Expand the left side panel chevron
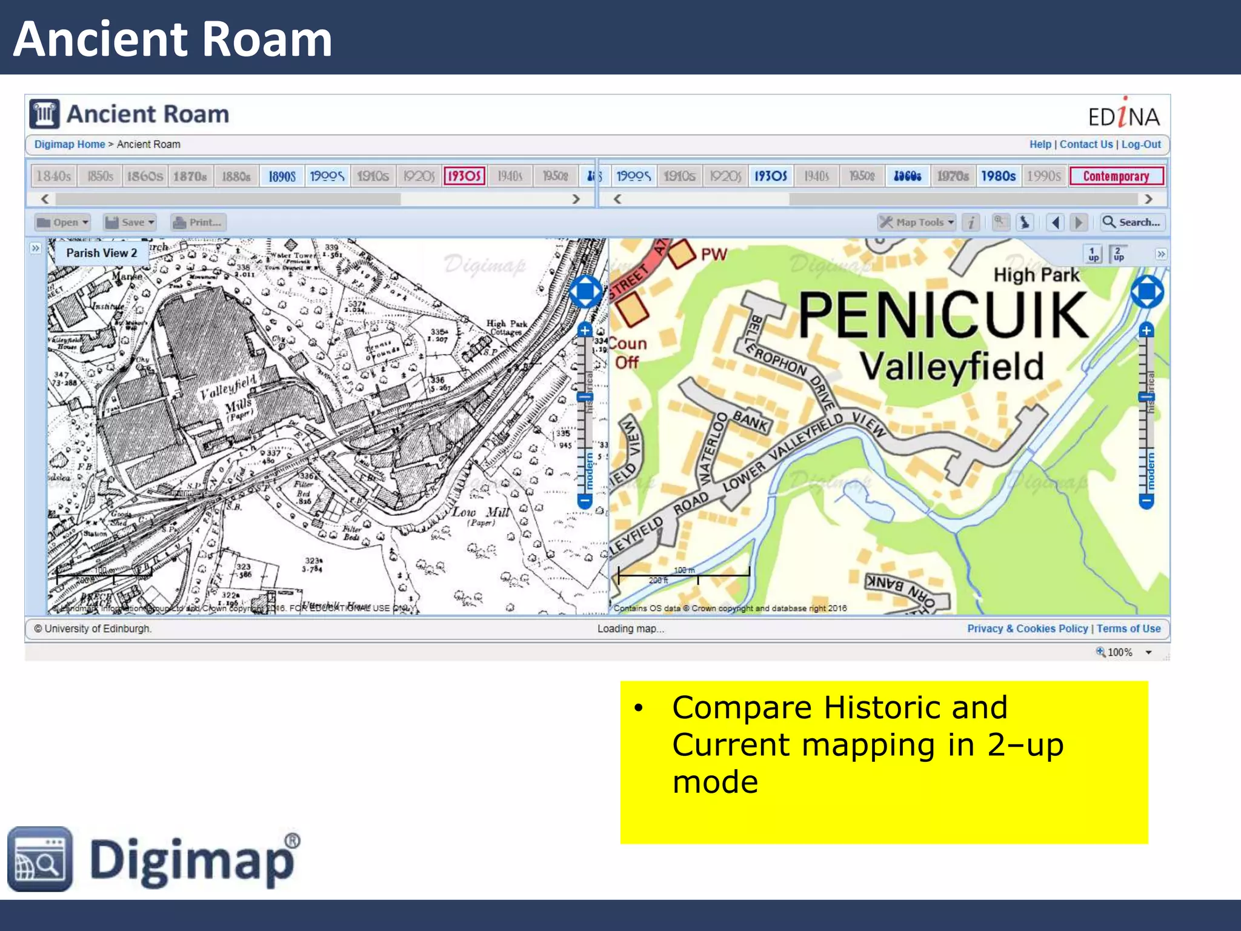Image resolution: width=1241 pixels, height=931 pixels. click(x=36, y=249)
